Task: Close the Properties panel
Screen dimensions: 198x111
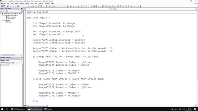Action: (x=21, y=58)
